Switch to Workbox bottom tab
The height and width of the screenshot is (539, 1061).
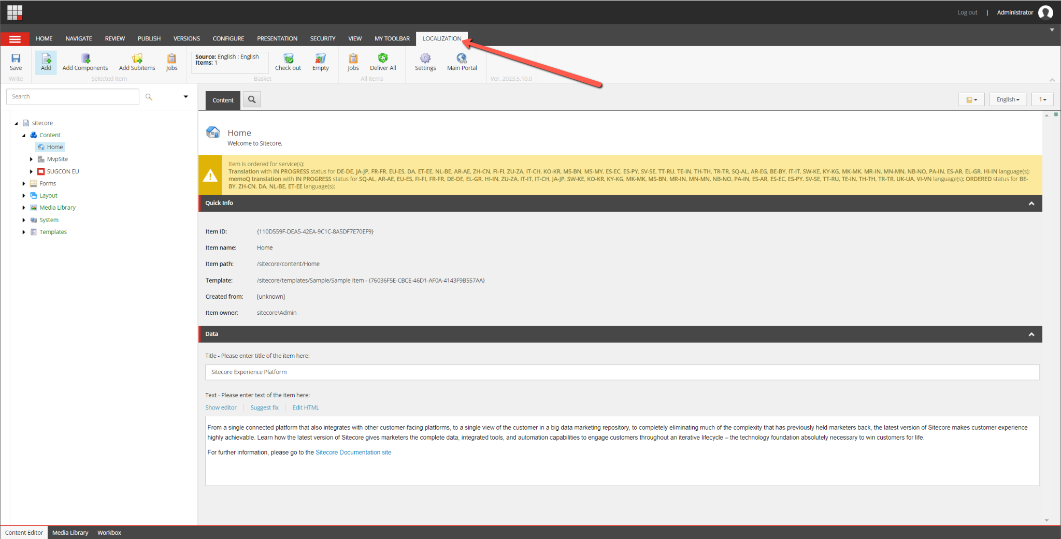click(109, 533)
